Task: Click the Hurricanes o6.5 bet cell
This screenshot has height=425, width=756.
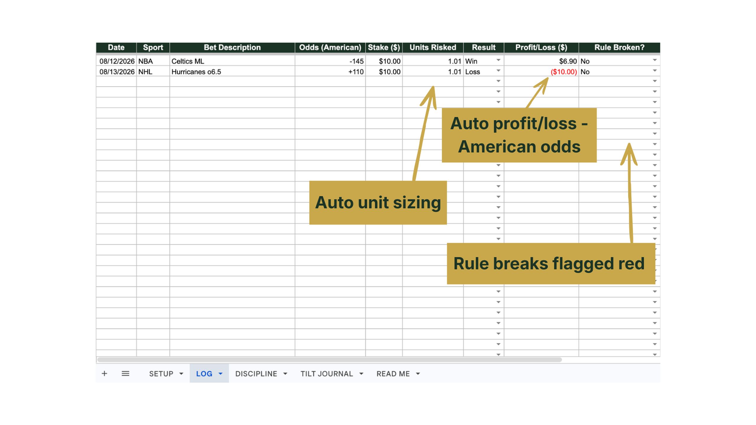Action: tap(232, 72)
